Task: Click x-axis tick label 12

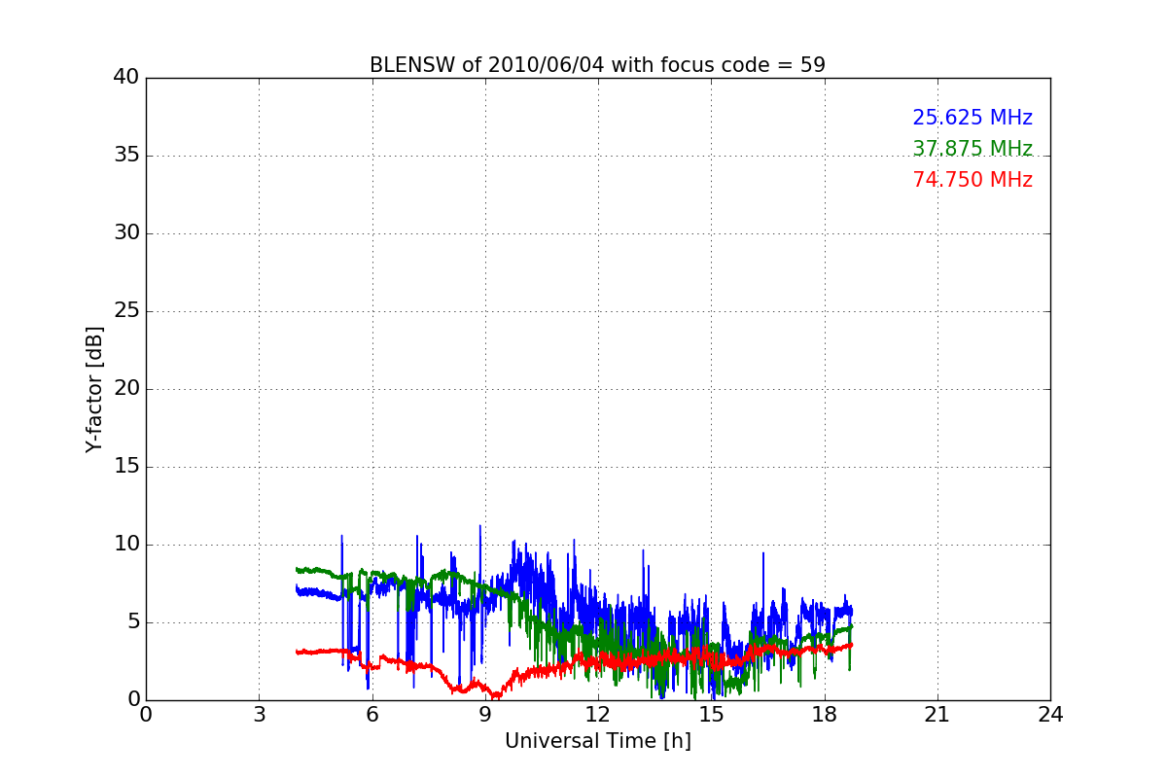Action: point(598,715)
